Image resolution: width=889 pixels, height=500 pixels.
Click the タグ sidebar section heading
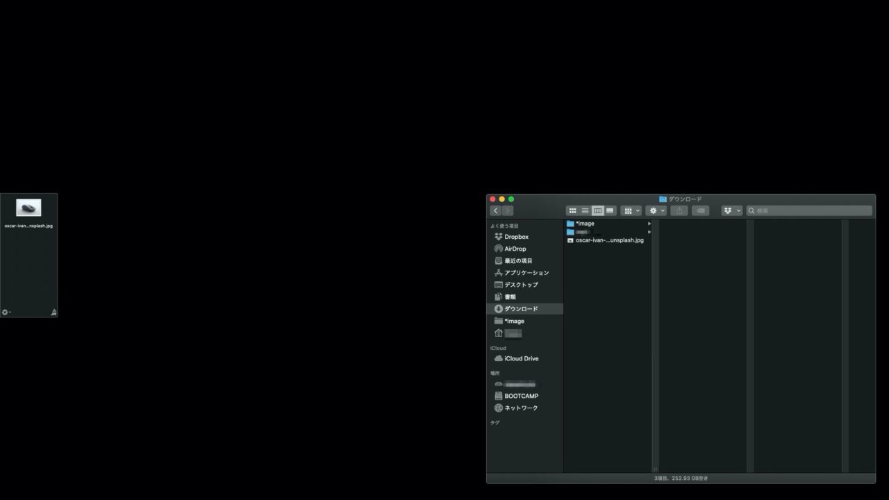(495, 423)
